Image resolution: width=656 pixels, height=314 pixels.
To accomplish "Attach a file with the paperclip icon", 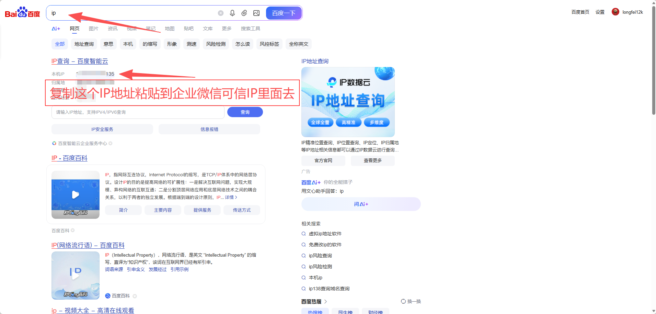I will tap(244, 13).
